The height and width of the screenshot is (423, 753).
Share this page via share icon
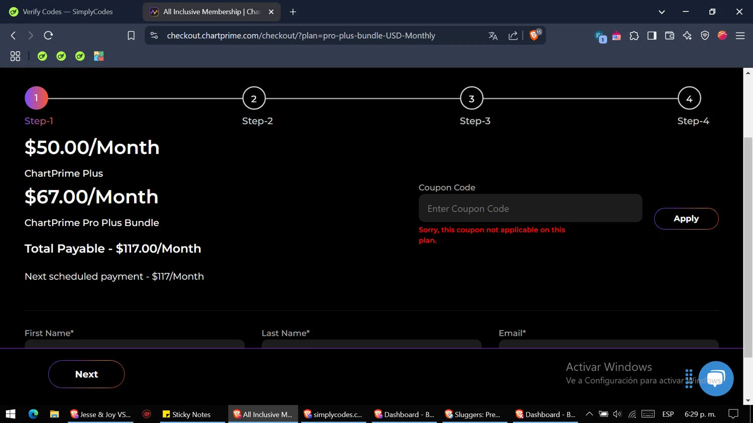pyautogui.click(x=513, y=36)
